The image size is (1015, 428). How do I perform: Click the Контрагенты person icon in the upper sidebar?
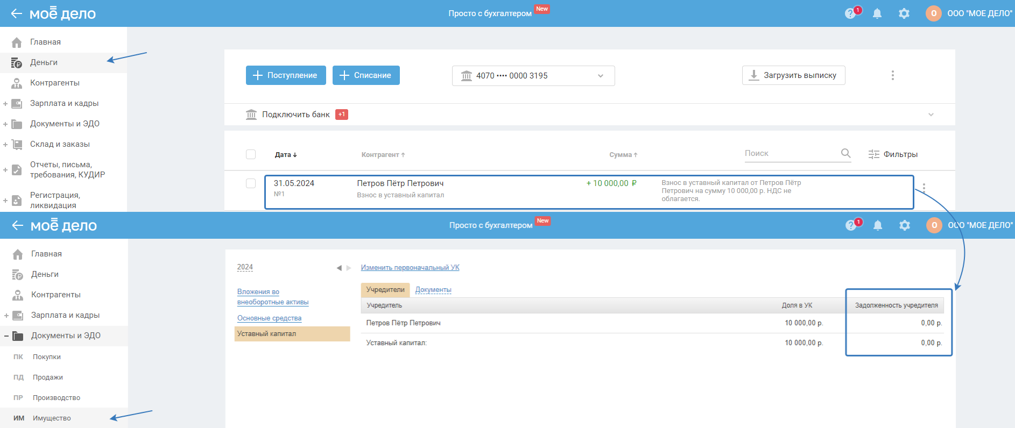(x=17, y=83)
